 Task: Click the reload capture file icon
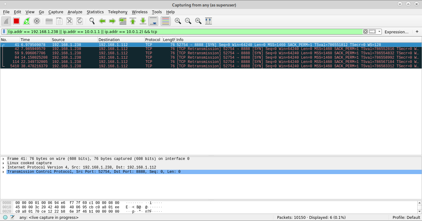pyautogui.click(x=80, y=21)
